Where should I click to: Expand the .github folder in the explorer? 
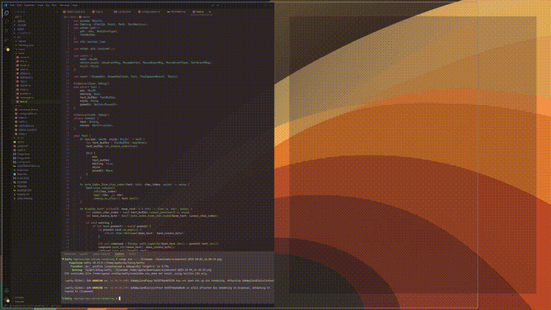[x=21, y=21]
